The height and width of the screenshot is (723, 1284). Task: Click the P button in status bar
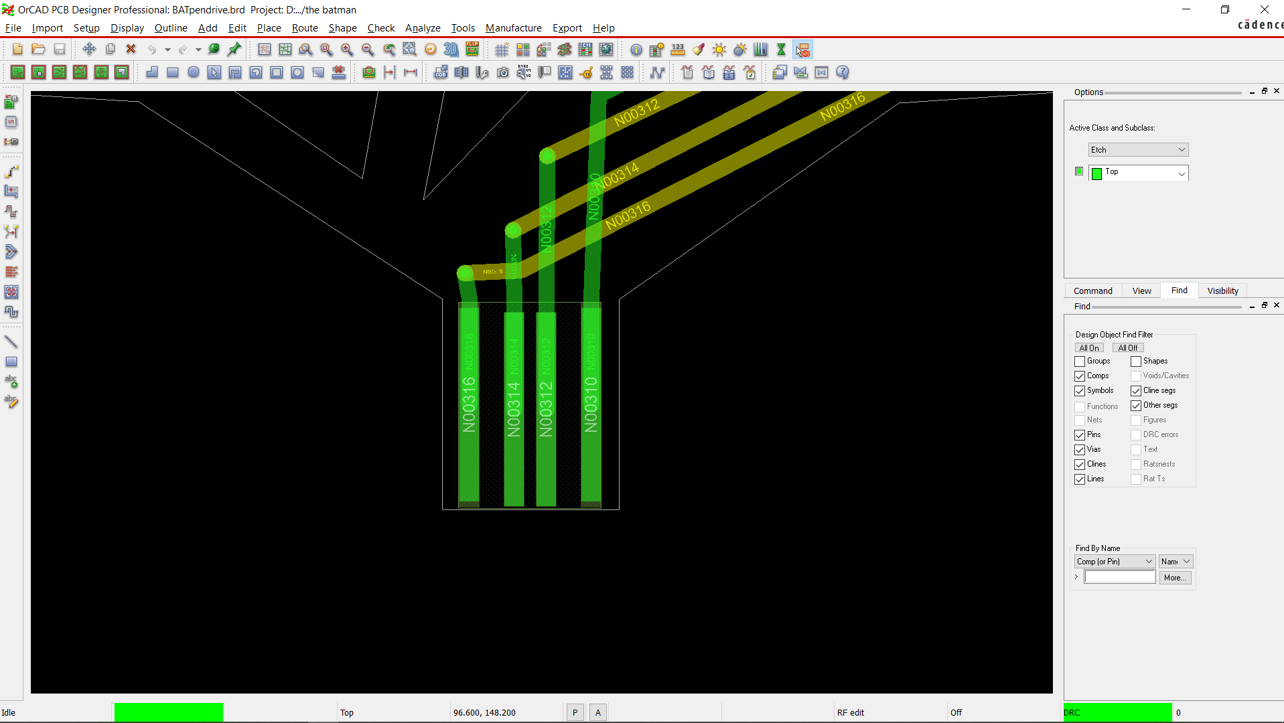575,713
